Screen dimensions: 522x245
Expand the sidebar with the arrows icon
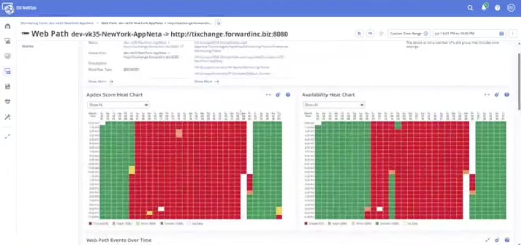pyautogui.click(x=8, y=137)
